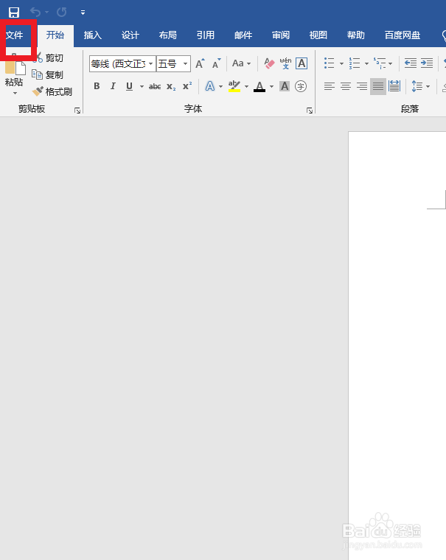Open the 帮助 (Help) tab

(x=355, y=35)
